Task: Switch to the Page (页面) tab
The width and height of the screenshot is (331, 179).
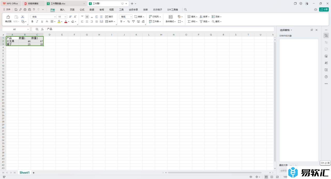Action: tap(72, 10)
